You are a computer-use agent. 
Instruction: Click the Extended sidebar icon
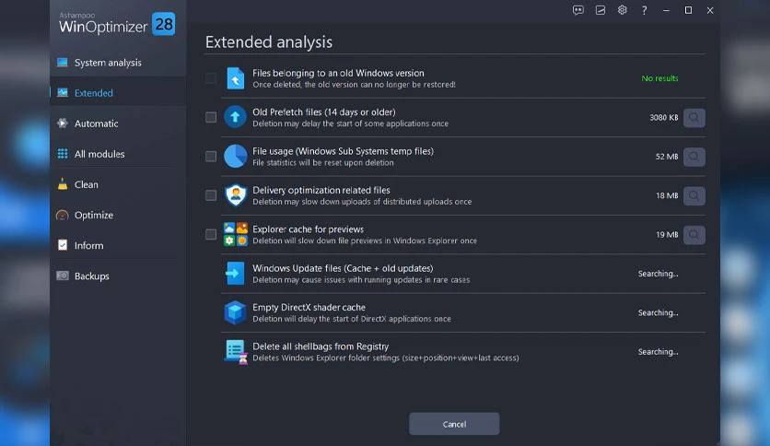pos(63,93)
